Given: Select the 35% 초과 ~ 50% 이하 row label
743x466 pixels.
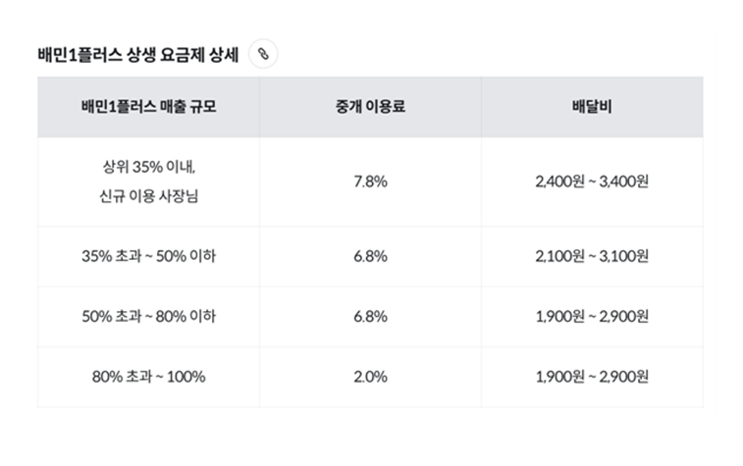Looking at the screenshot, I should coord(149,256).
